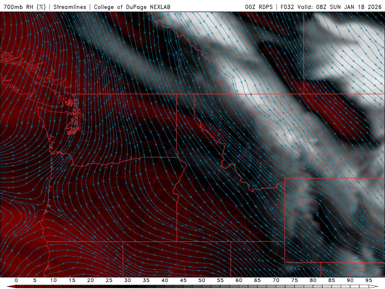
Task: Click the colorbar tick label '50'
Action: pyautogui.click(x=202, y=280)
